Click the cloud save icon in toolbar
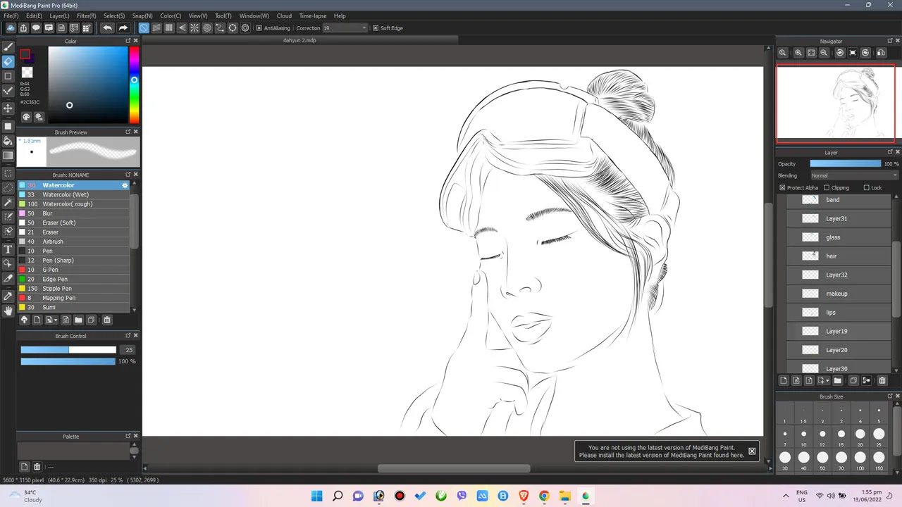The image size is (902, 507). 11,28
